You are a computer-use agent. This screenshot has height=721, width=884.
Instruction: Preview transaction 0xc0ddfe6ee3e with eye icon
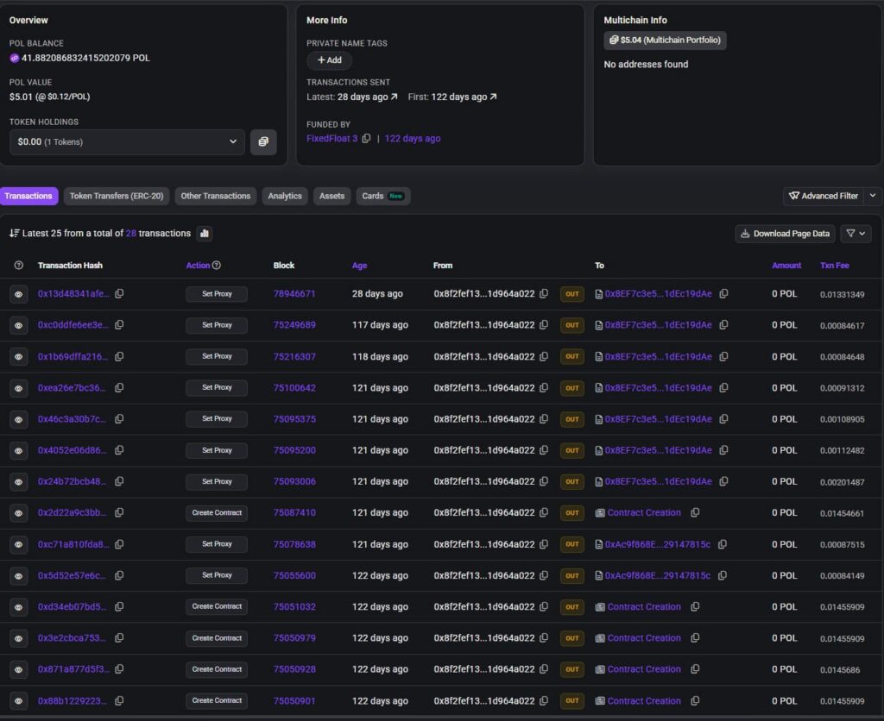(x=19, y=326)
